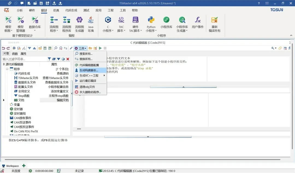Click the magnifier search icon in editor toolbar
This screenshot has height=173, width=295.
pos(56,48)
